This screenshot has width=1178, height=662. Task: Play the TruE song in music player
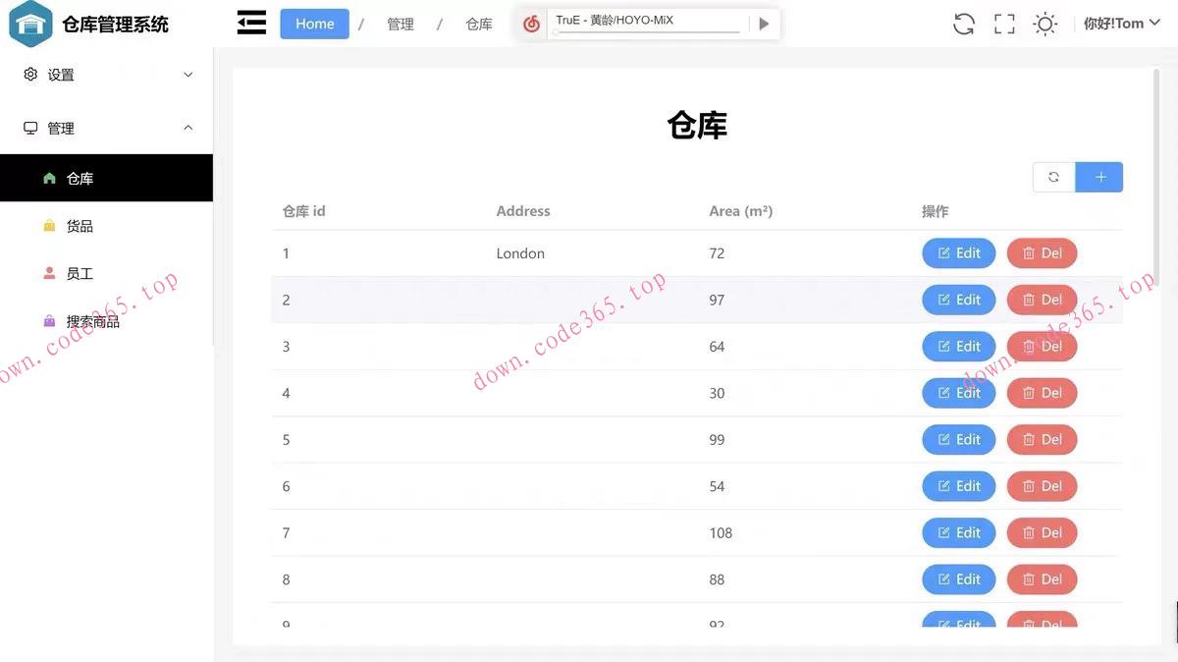[x=764, y=24]
